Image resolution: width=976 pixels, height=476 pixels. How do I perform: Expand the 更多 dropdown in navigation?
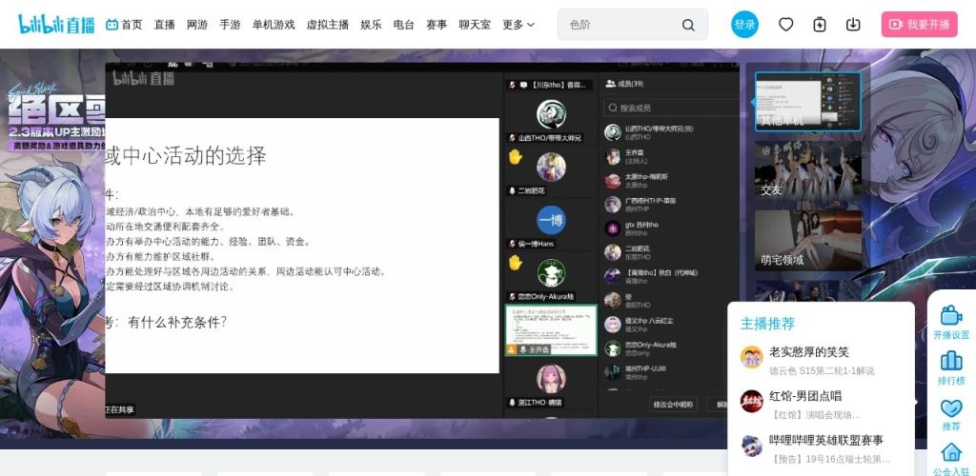pyautogui.click(x=518, y=25)
